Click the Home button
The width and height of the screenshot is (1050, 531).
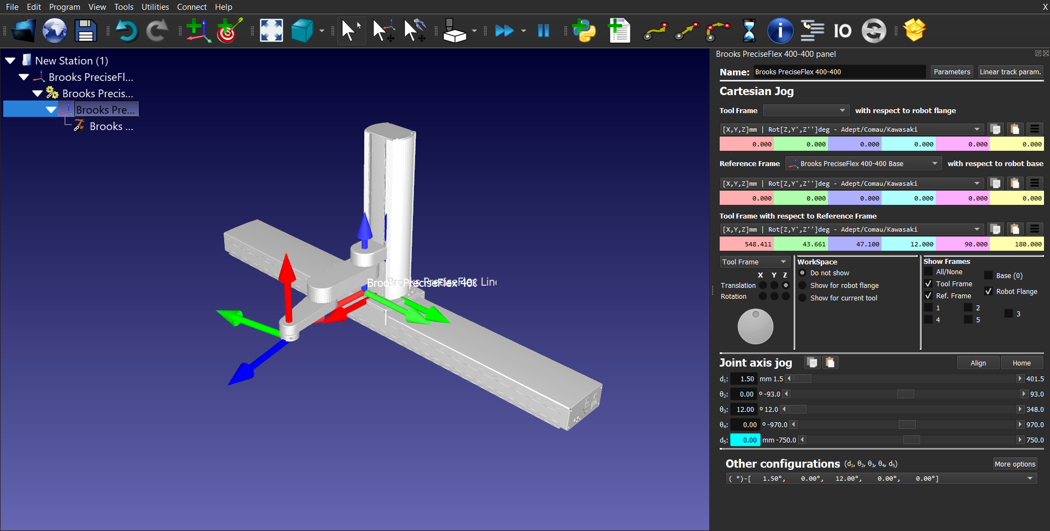(1021, 363)
